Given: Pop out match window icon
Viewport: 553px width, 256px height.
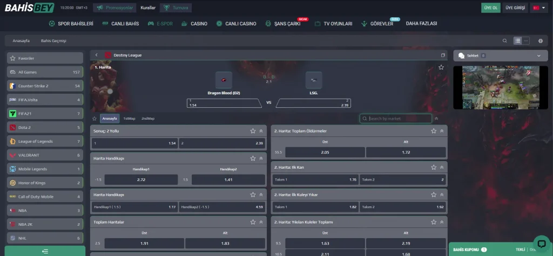Looking at the screenshot, I should pyautogui.click(x=443, y=56).
